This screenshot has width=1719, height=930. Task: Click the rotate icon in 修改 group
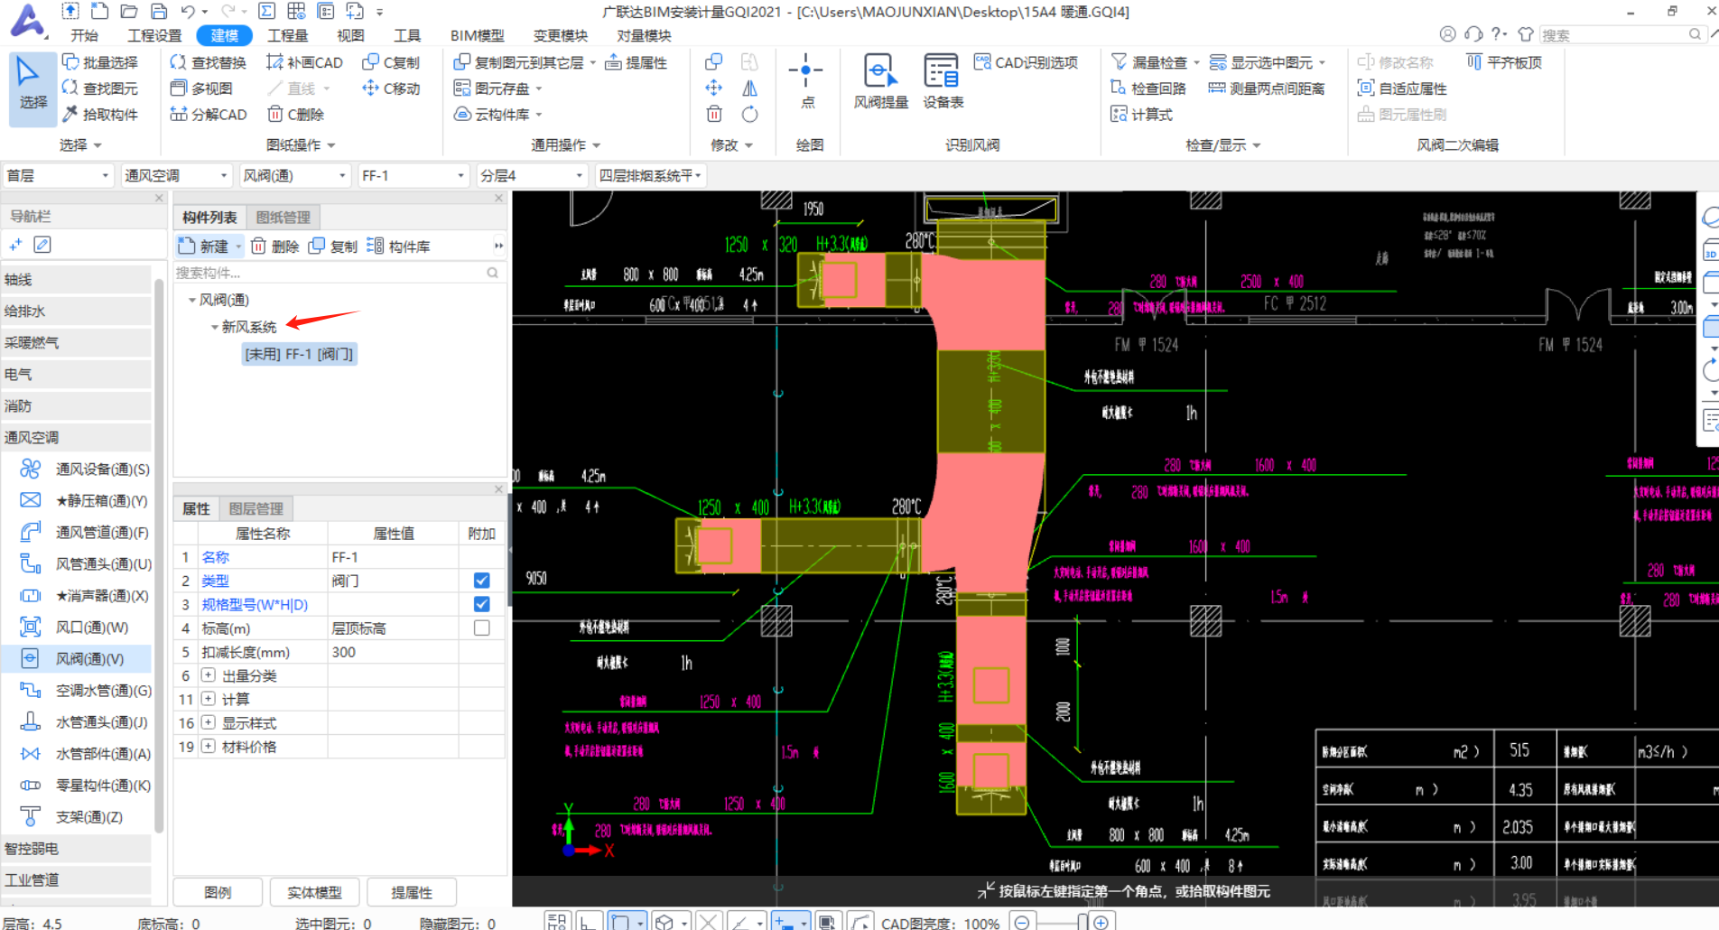[749, 115]
